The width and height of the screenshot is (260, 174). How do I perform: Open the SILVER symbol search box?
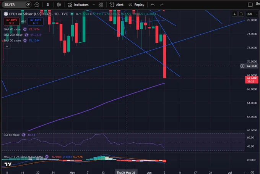pos(16,5)
